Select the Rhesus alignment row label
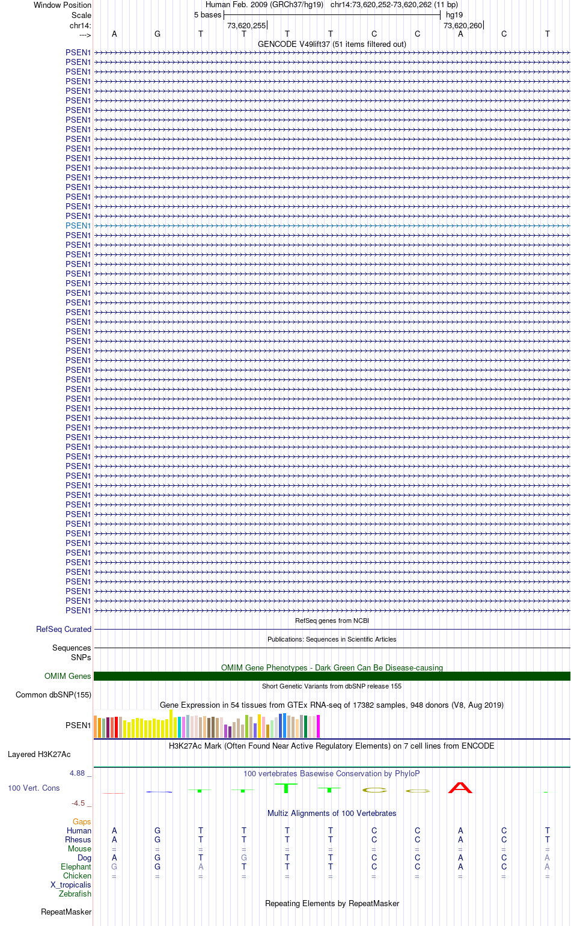 coord(78,839)
